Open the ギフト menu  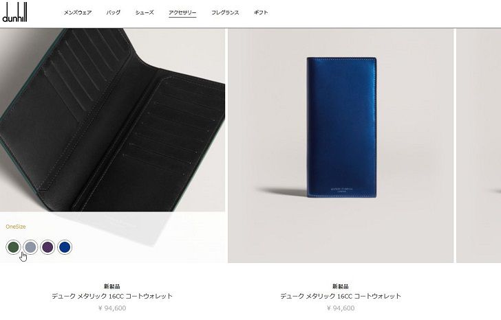(261, 12)
